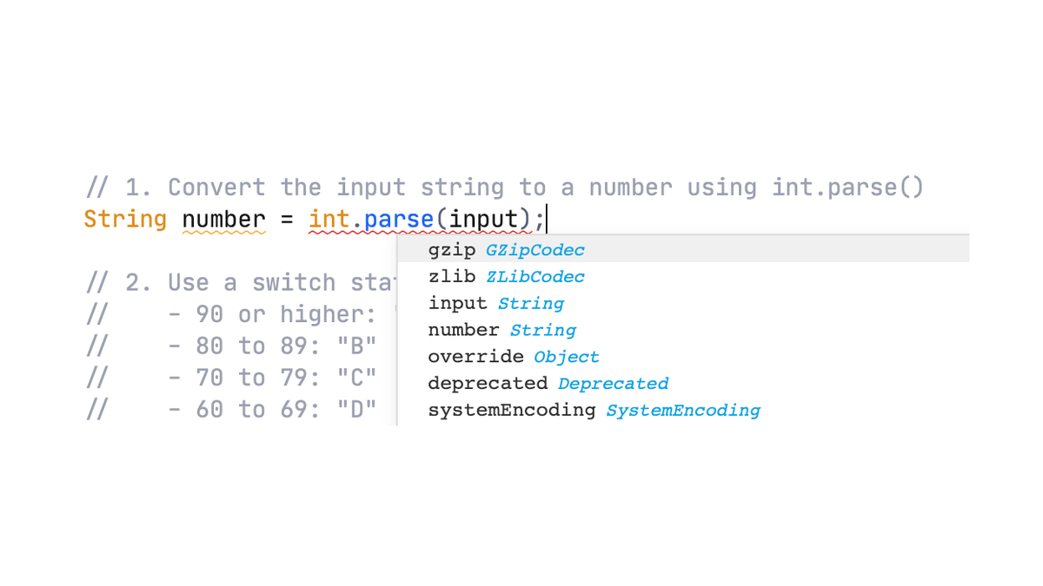
Task: Click the semicolon at the statement end
Action: tap(540, 219)
